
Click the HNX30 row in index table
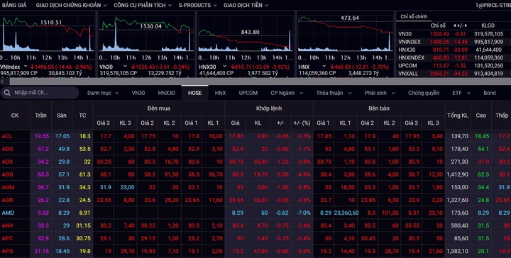click(454, 50)
